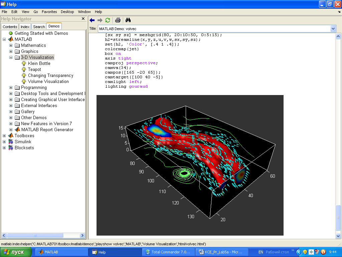The image size is (342, 257).
Task: Click the Changing Transparency lightbulb icon
Action: tap(24, 75)
